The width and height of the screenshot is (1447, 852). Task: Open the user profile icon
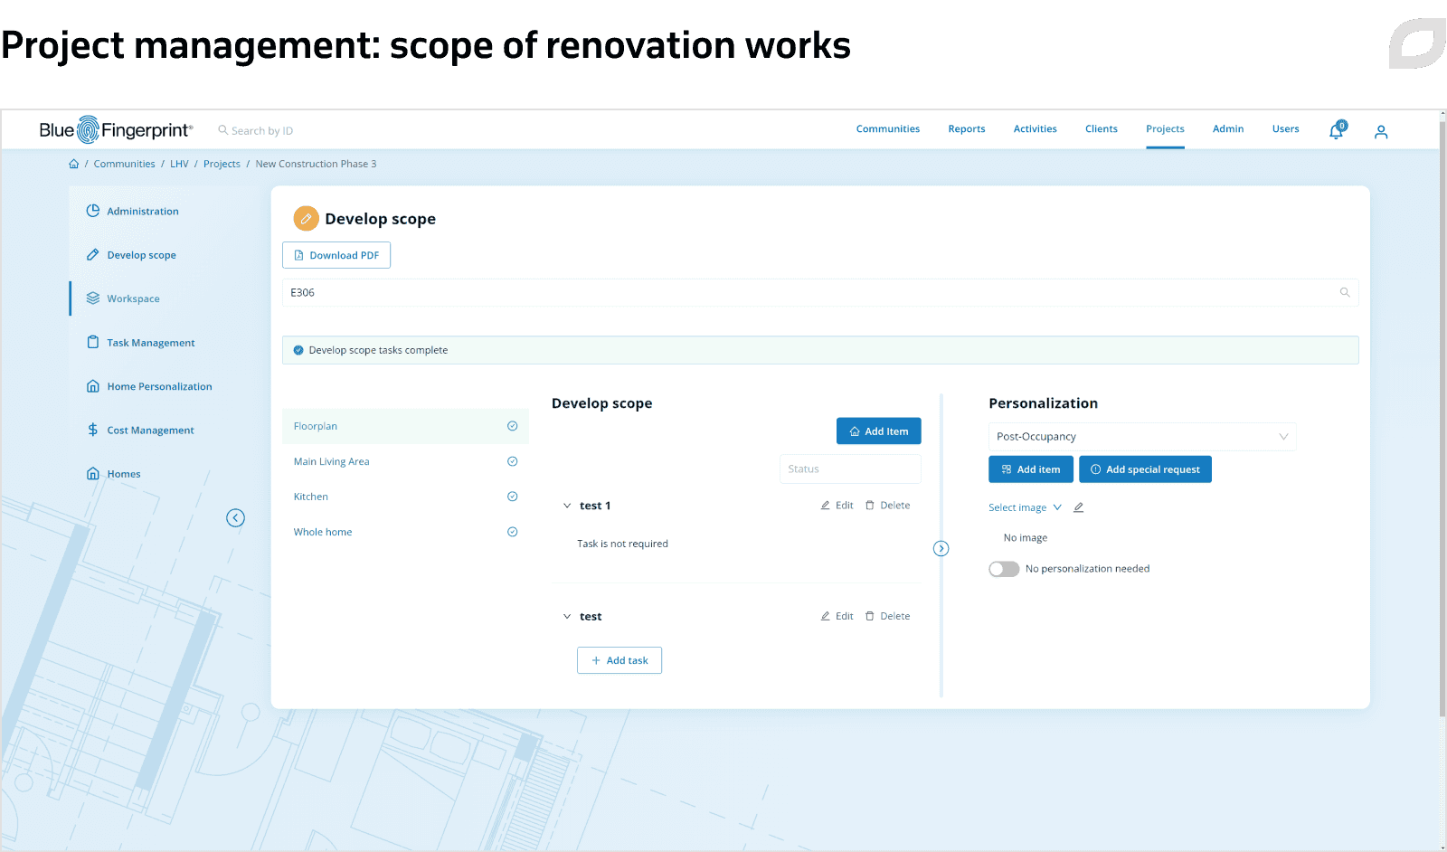click(x=1381, y=132)
